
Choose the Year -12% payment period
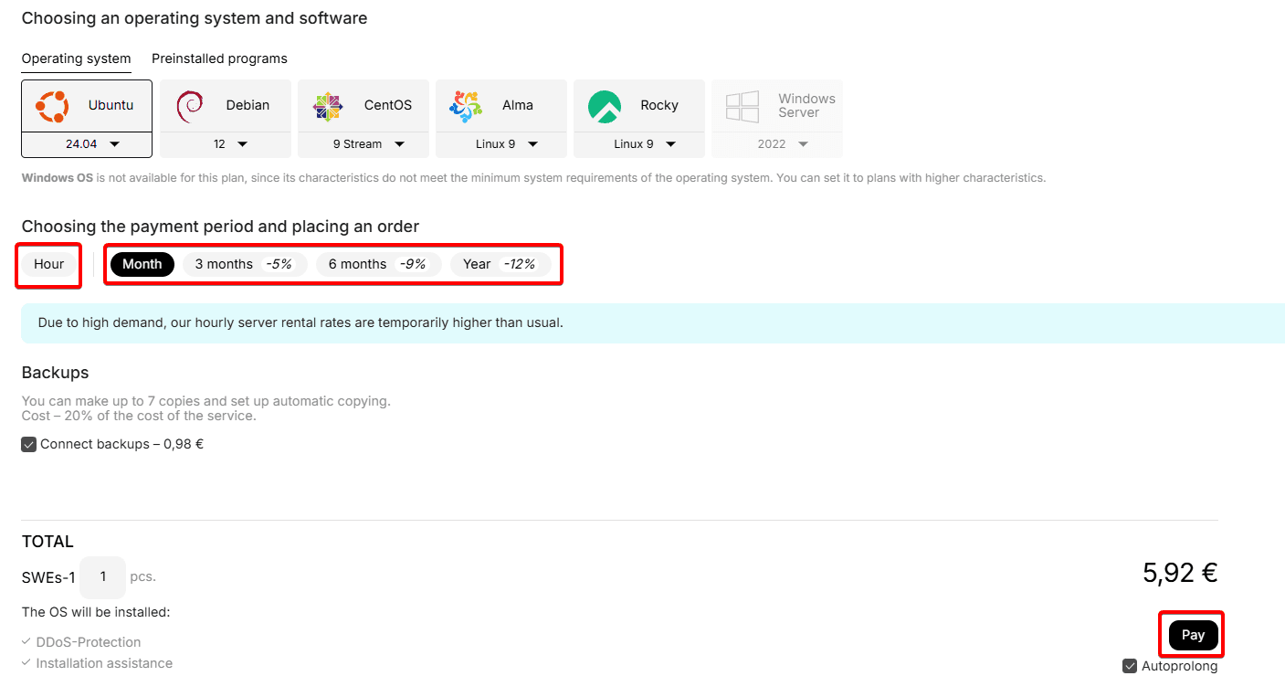pos(500,264)
